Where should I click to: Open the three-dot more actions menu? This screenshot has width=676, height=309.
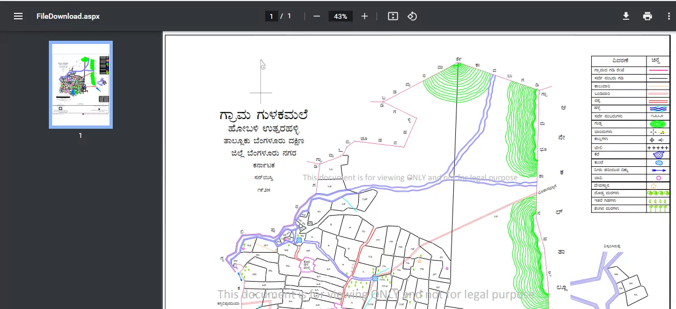click(669, 16)
